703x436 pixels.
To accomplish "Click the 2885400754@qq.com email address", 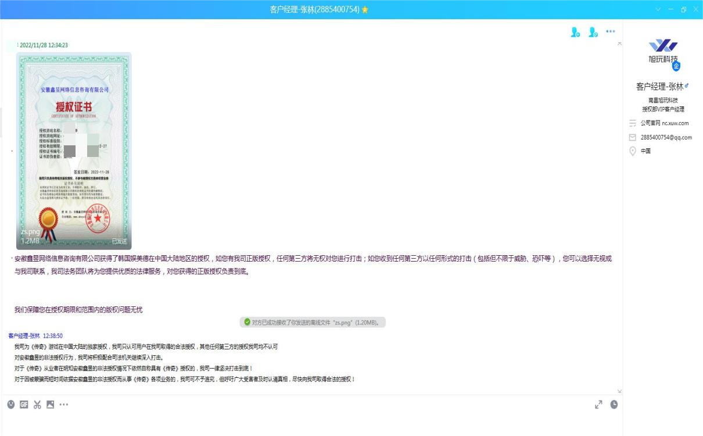I will 666,138.
